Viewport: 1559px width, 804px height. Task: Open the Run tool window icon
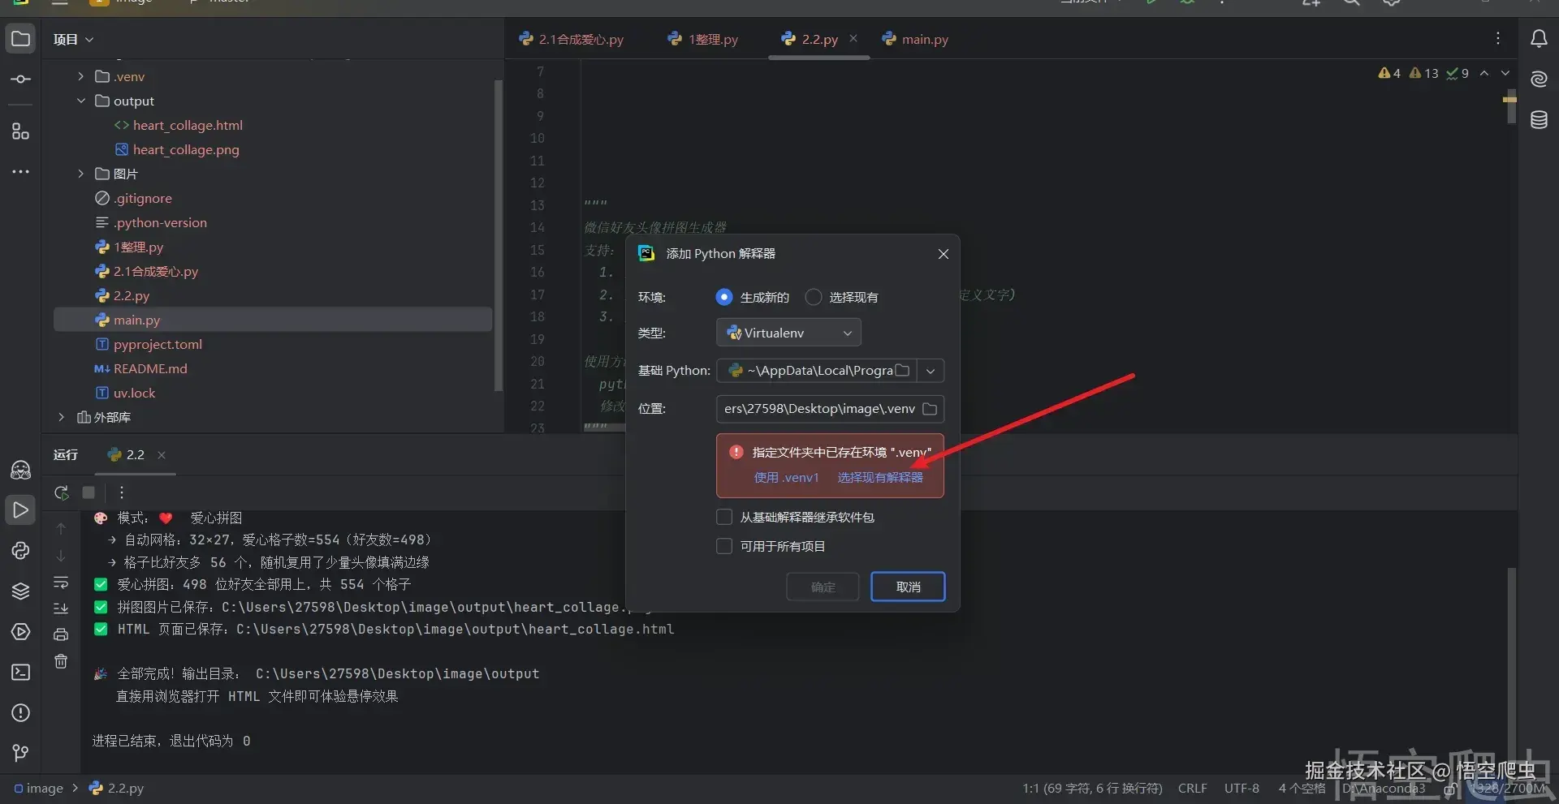click(x=20, y=510)
